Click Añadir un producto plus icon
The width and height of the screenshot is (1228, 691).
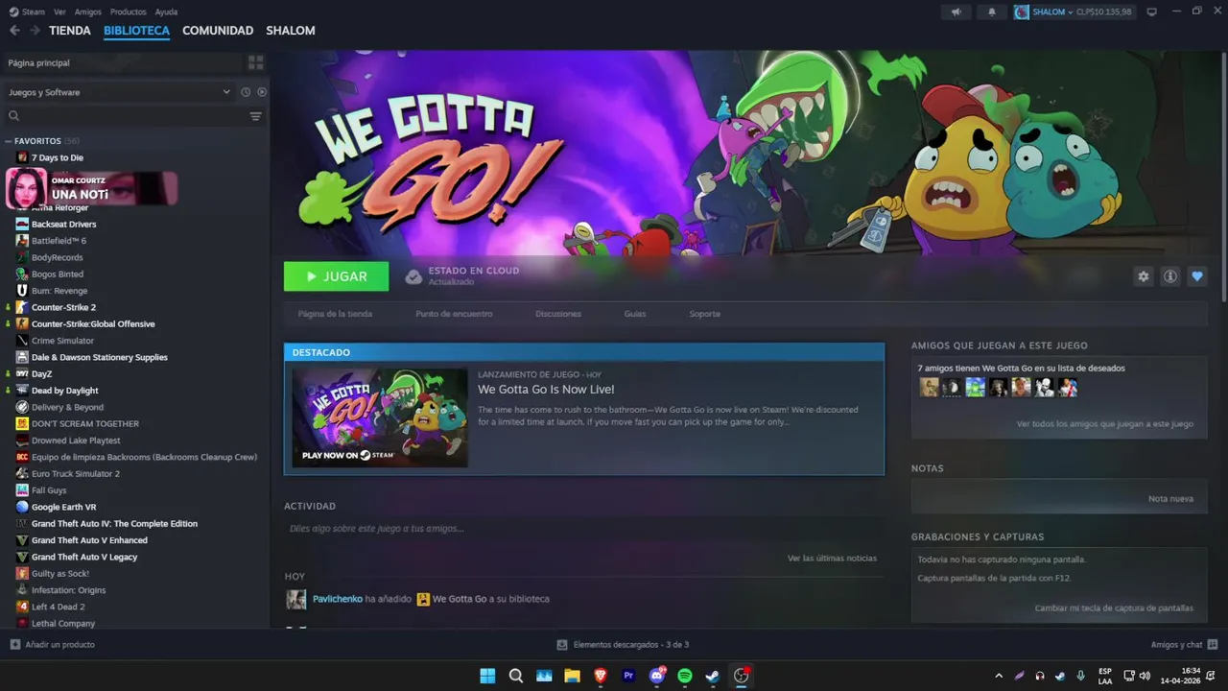pyautogui.click(x=14, y=645)
